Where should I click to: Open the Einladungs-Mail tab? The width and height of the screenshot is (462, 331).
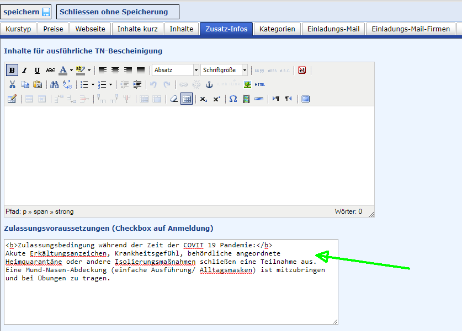333,29
